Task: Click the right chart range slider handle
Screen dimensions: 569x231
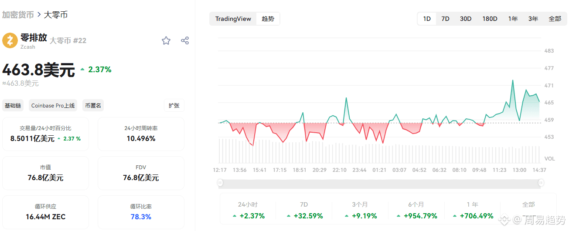Action: point(541,183)
